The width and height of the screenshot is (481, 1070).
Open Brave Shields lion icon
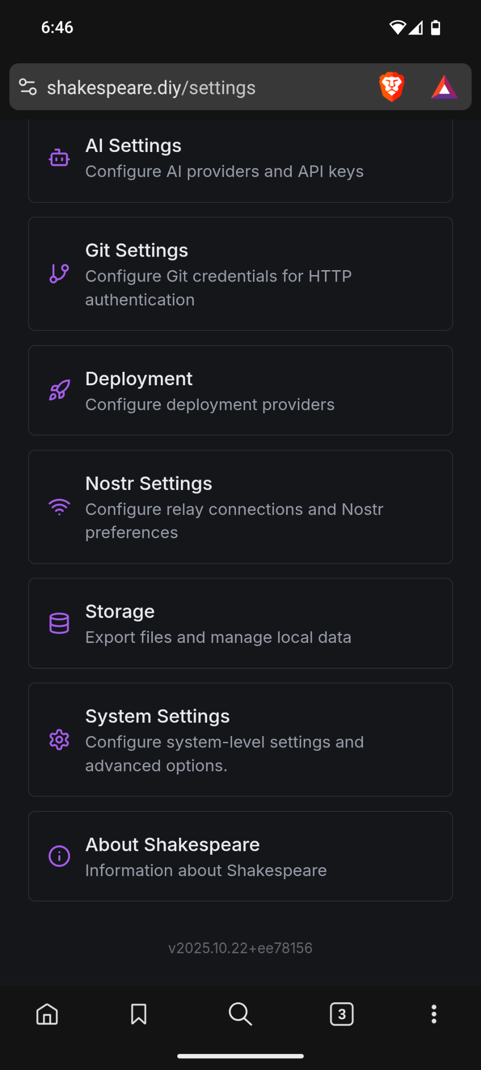(x=392, y=87)
